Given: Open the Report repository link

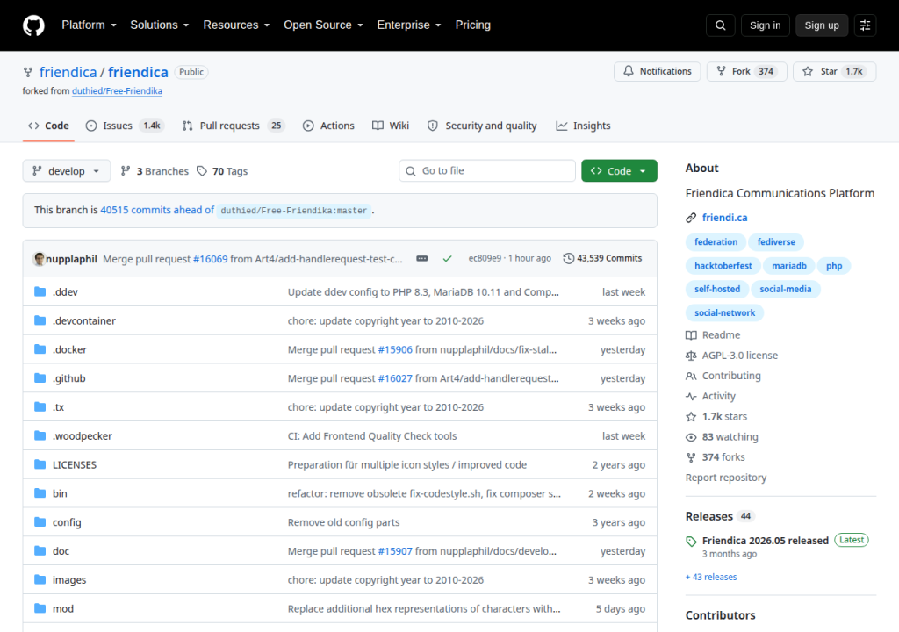Looking at the screenshot, I should coord(726,478).
